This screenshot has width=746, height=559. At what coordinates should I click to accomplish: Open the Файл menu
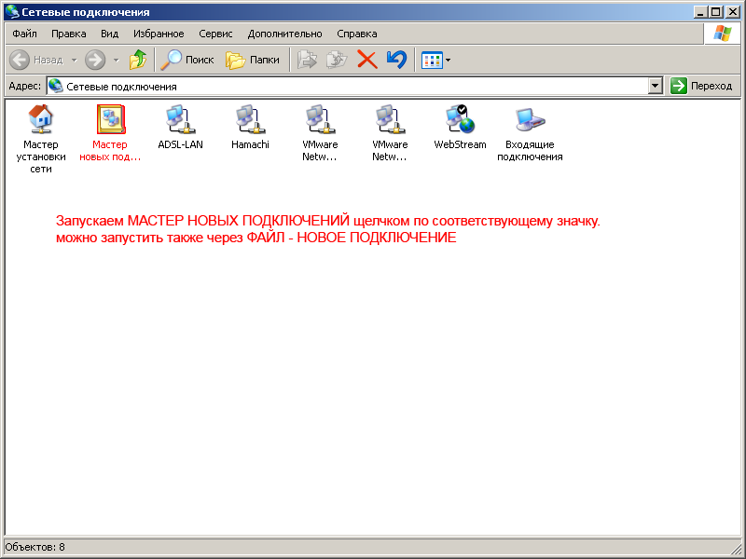[x=25, y=34]
